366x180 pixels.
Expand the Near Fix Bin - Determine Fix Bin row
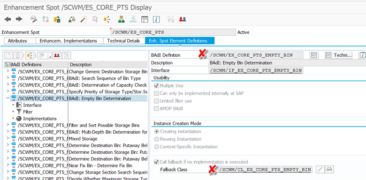(x=8, y=165)
